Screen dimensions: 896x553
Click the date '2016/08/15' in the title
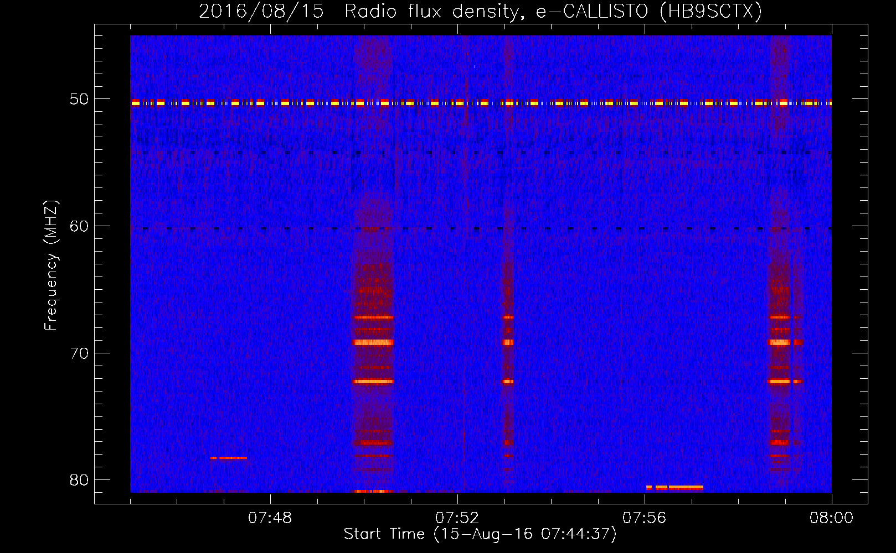tap(261, 12)
